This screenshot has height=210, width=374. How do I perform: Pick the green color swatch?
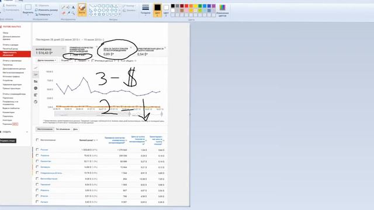pyautogui.click(x=200, y=6)
